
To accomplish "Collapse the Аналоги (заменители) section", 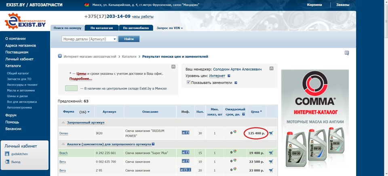I will (63, 144).
